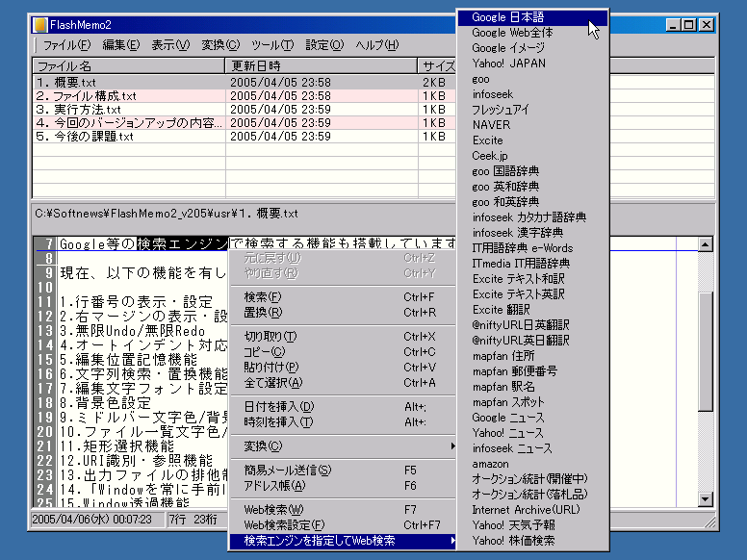Open the ヘルプ(H) menu

pyautogui.click(x=376, y=45)
